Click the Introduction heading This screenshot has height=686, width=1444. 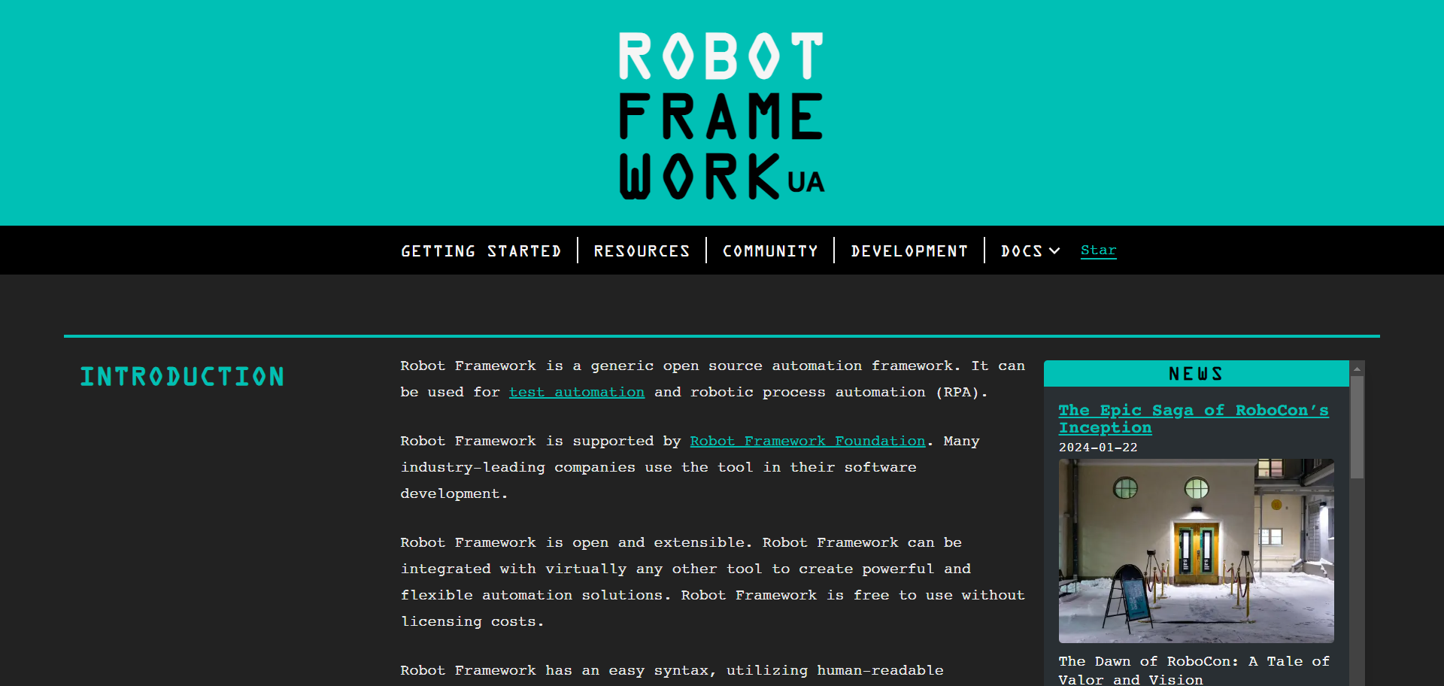pos(182,376)
